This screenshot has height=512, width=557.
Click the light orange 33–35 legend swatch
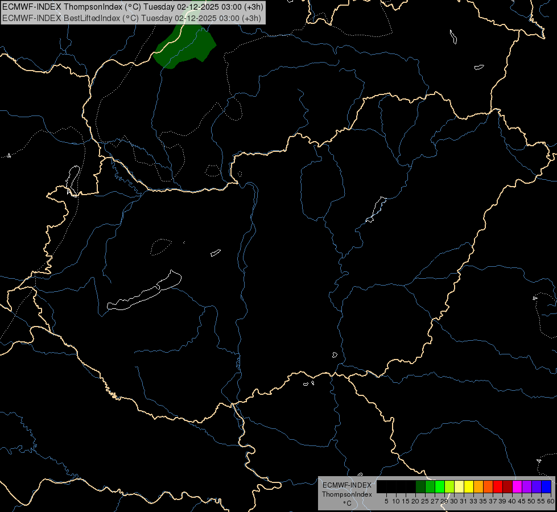click(478, 487)
